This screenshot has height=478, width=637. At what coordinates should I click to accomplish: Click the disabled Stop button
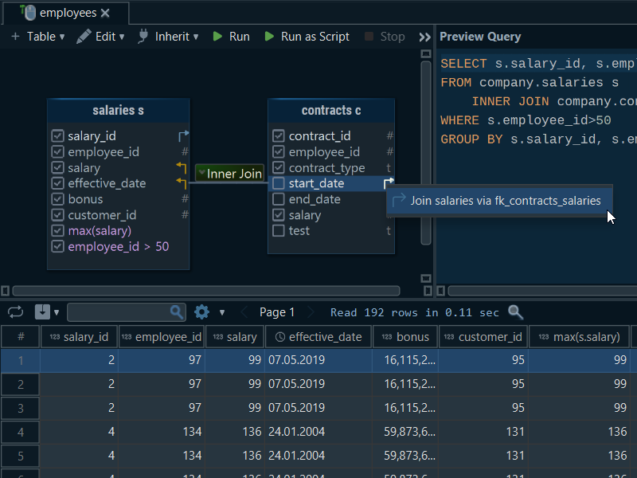pos(385,37)
